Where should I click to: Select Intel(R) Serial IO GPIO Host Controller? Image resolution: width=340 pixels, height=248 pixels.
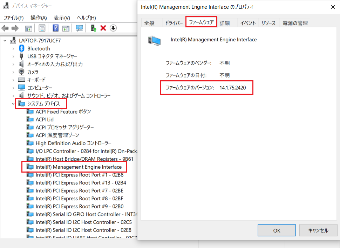point(86,214)
